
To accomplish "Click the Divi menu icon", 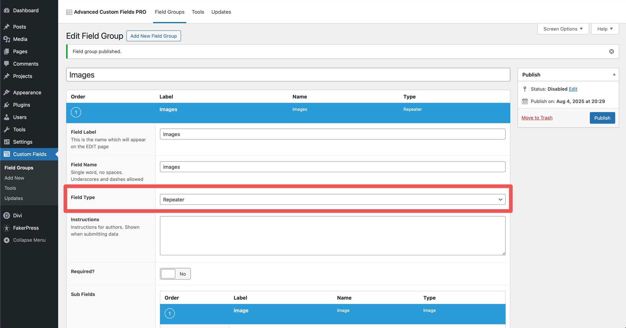I will point(7,215).
